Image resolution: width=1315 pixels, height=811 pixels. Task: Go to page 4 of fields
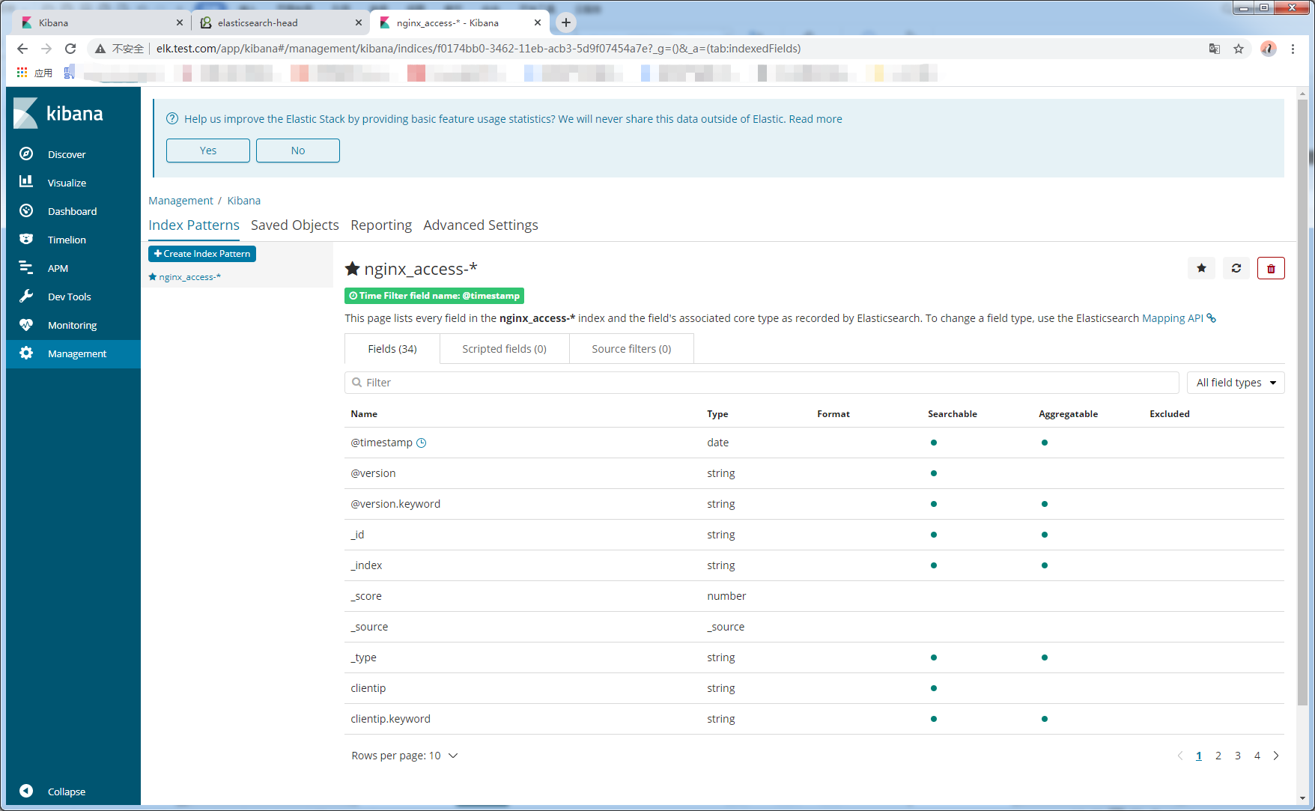point(1257,756)
